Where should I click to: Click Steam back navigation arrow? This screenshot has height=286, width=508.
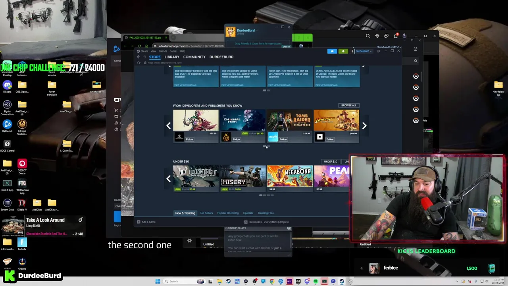pyautogui.click(x=139, y=57)
